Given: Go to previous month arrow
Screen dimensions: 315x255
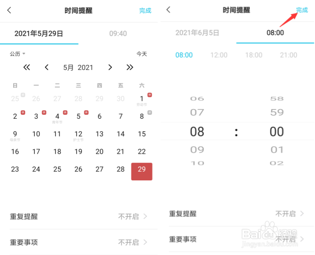Looking at the screenshot, I should click(x=47, y=67).
